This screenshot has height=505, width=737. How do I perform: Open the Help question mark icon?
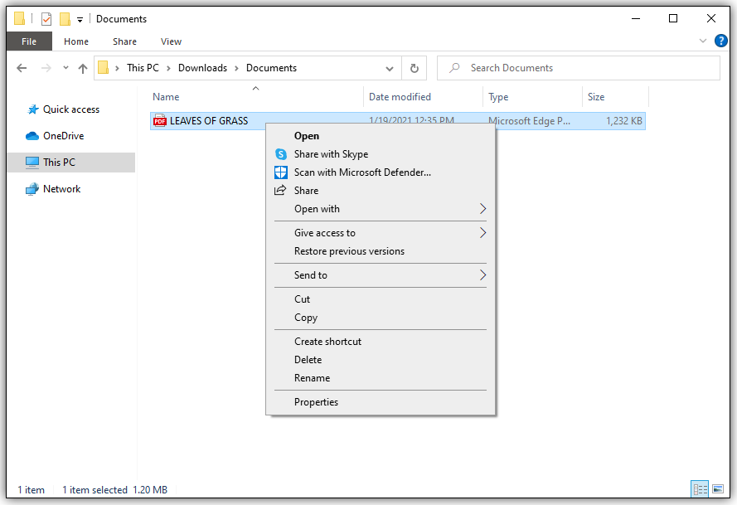coord(720,41)
